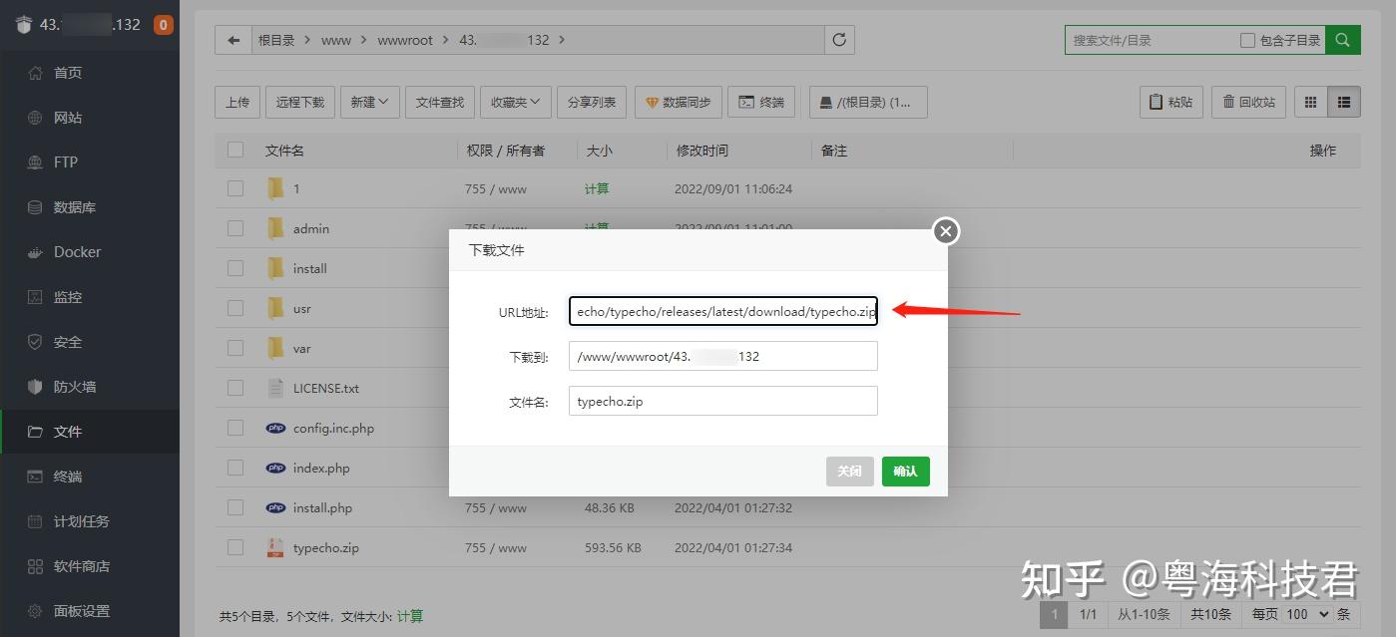Click the config.inc.php PHP icon
The image size is (1396, 637).
tap(275, 428)
